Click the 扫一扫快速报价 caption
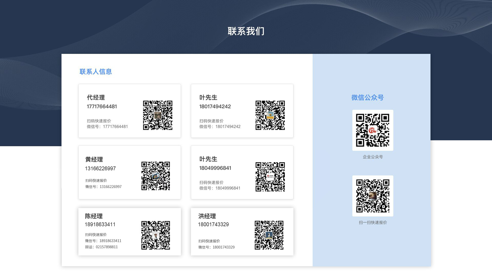The width and height of the screenshot is (492, 277). (373, 222)
